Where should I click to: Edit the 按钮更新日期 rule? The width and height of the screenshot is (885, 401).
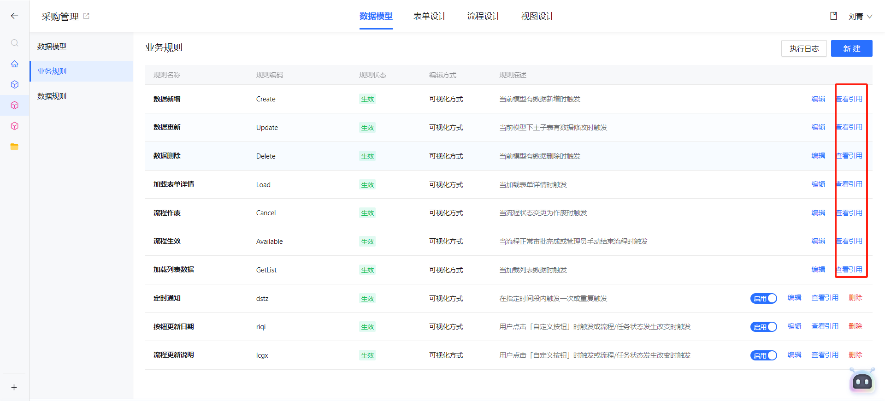point(794,326)
